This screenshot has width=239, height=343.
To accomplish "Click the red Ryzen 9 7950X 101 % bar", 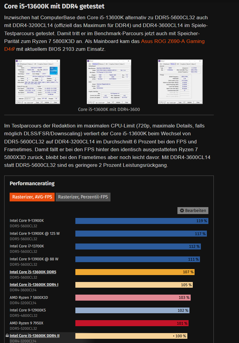I will 132,323.
